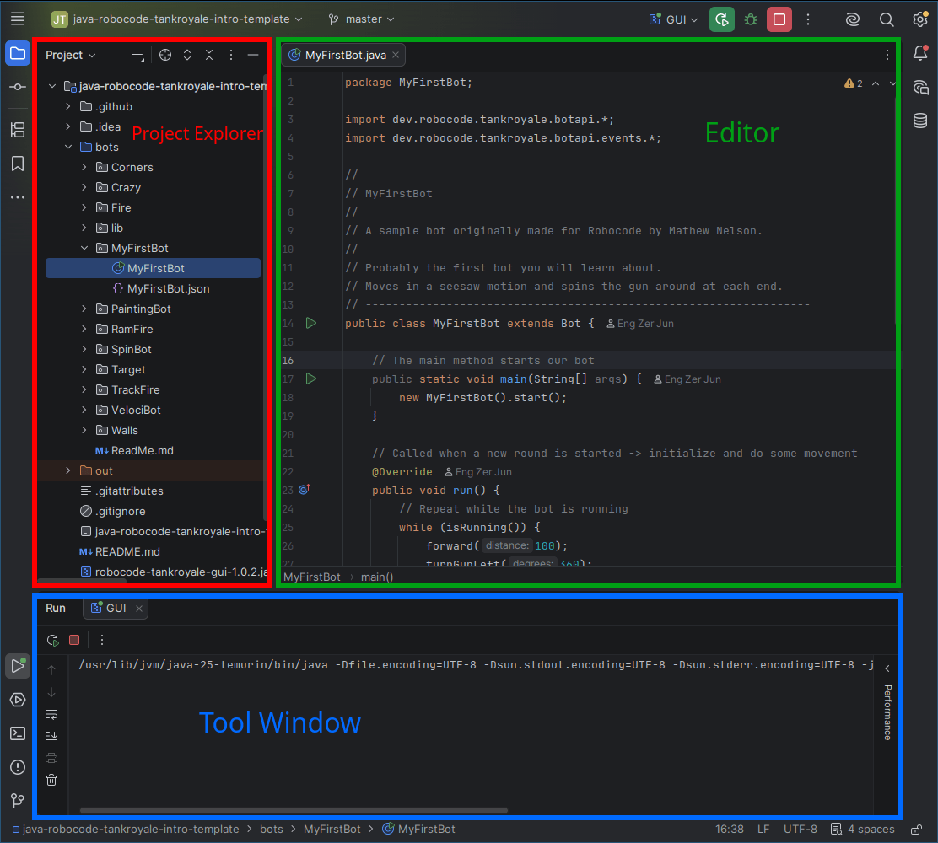The width and height of the screenshot is (938, 843).
Task: Stop the running GUI process in top toolbar
Action: click(779, 19)
